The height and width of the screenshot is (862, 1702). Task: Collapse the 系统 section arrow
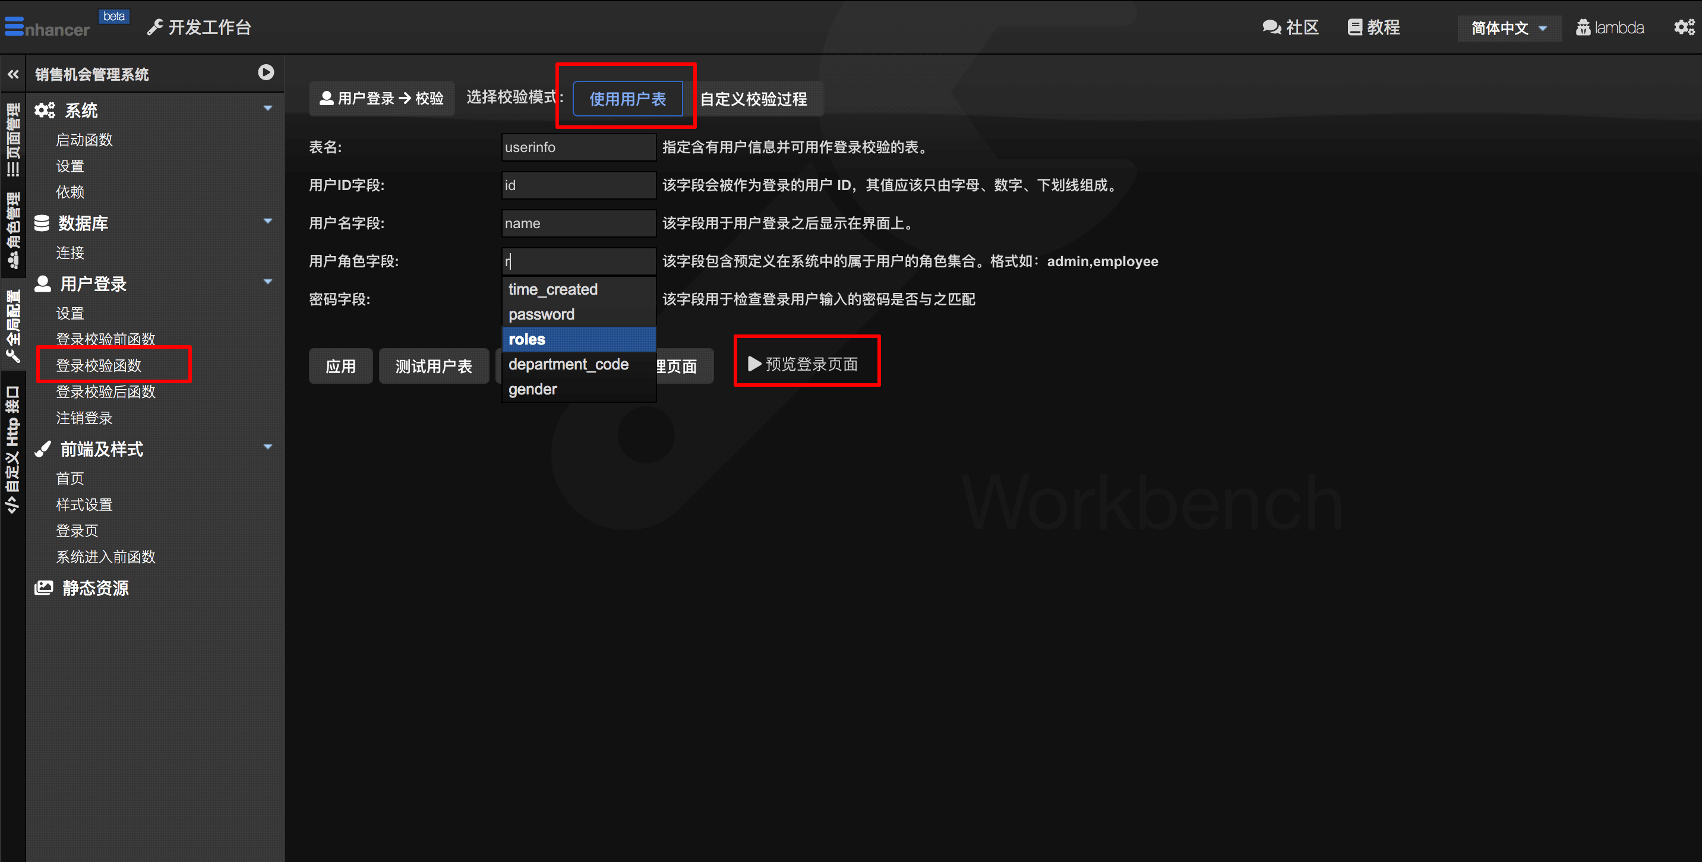[x=267, y=108]
